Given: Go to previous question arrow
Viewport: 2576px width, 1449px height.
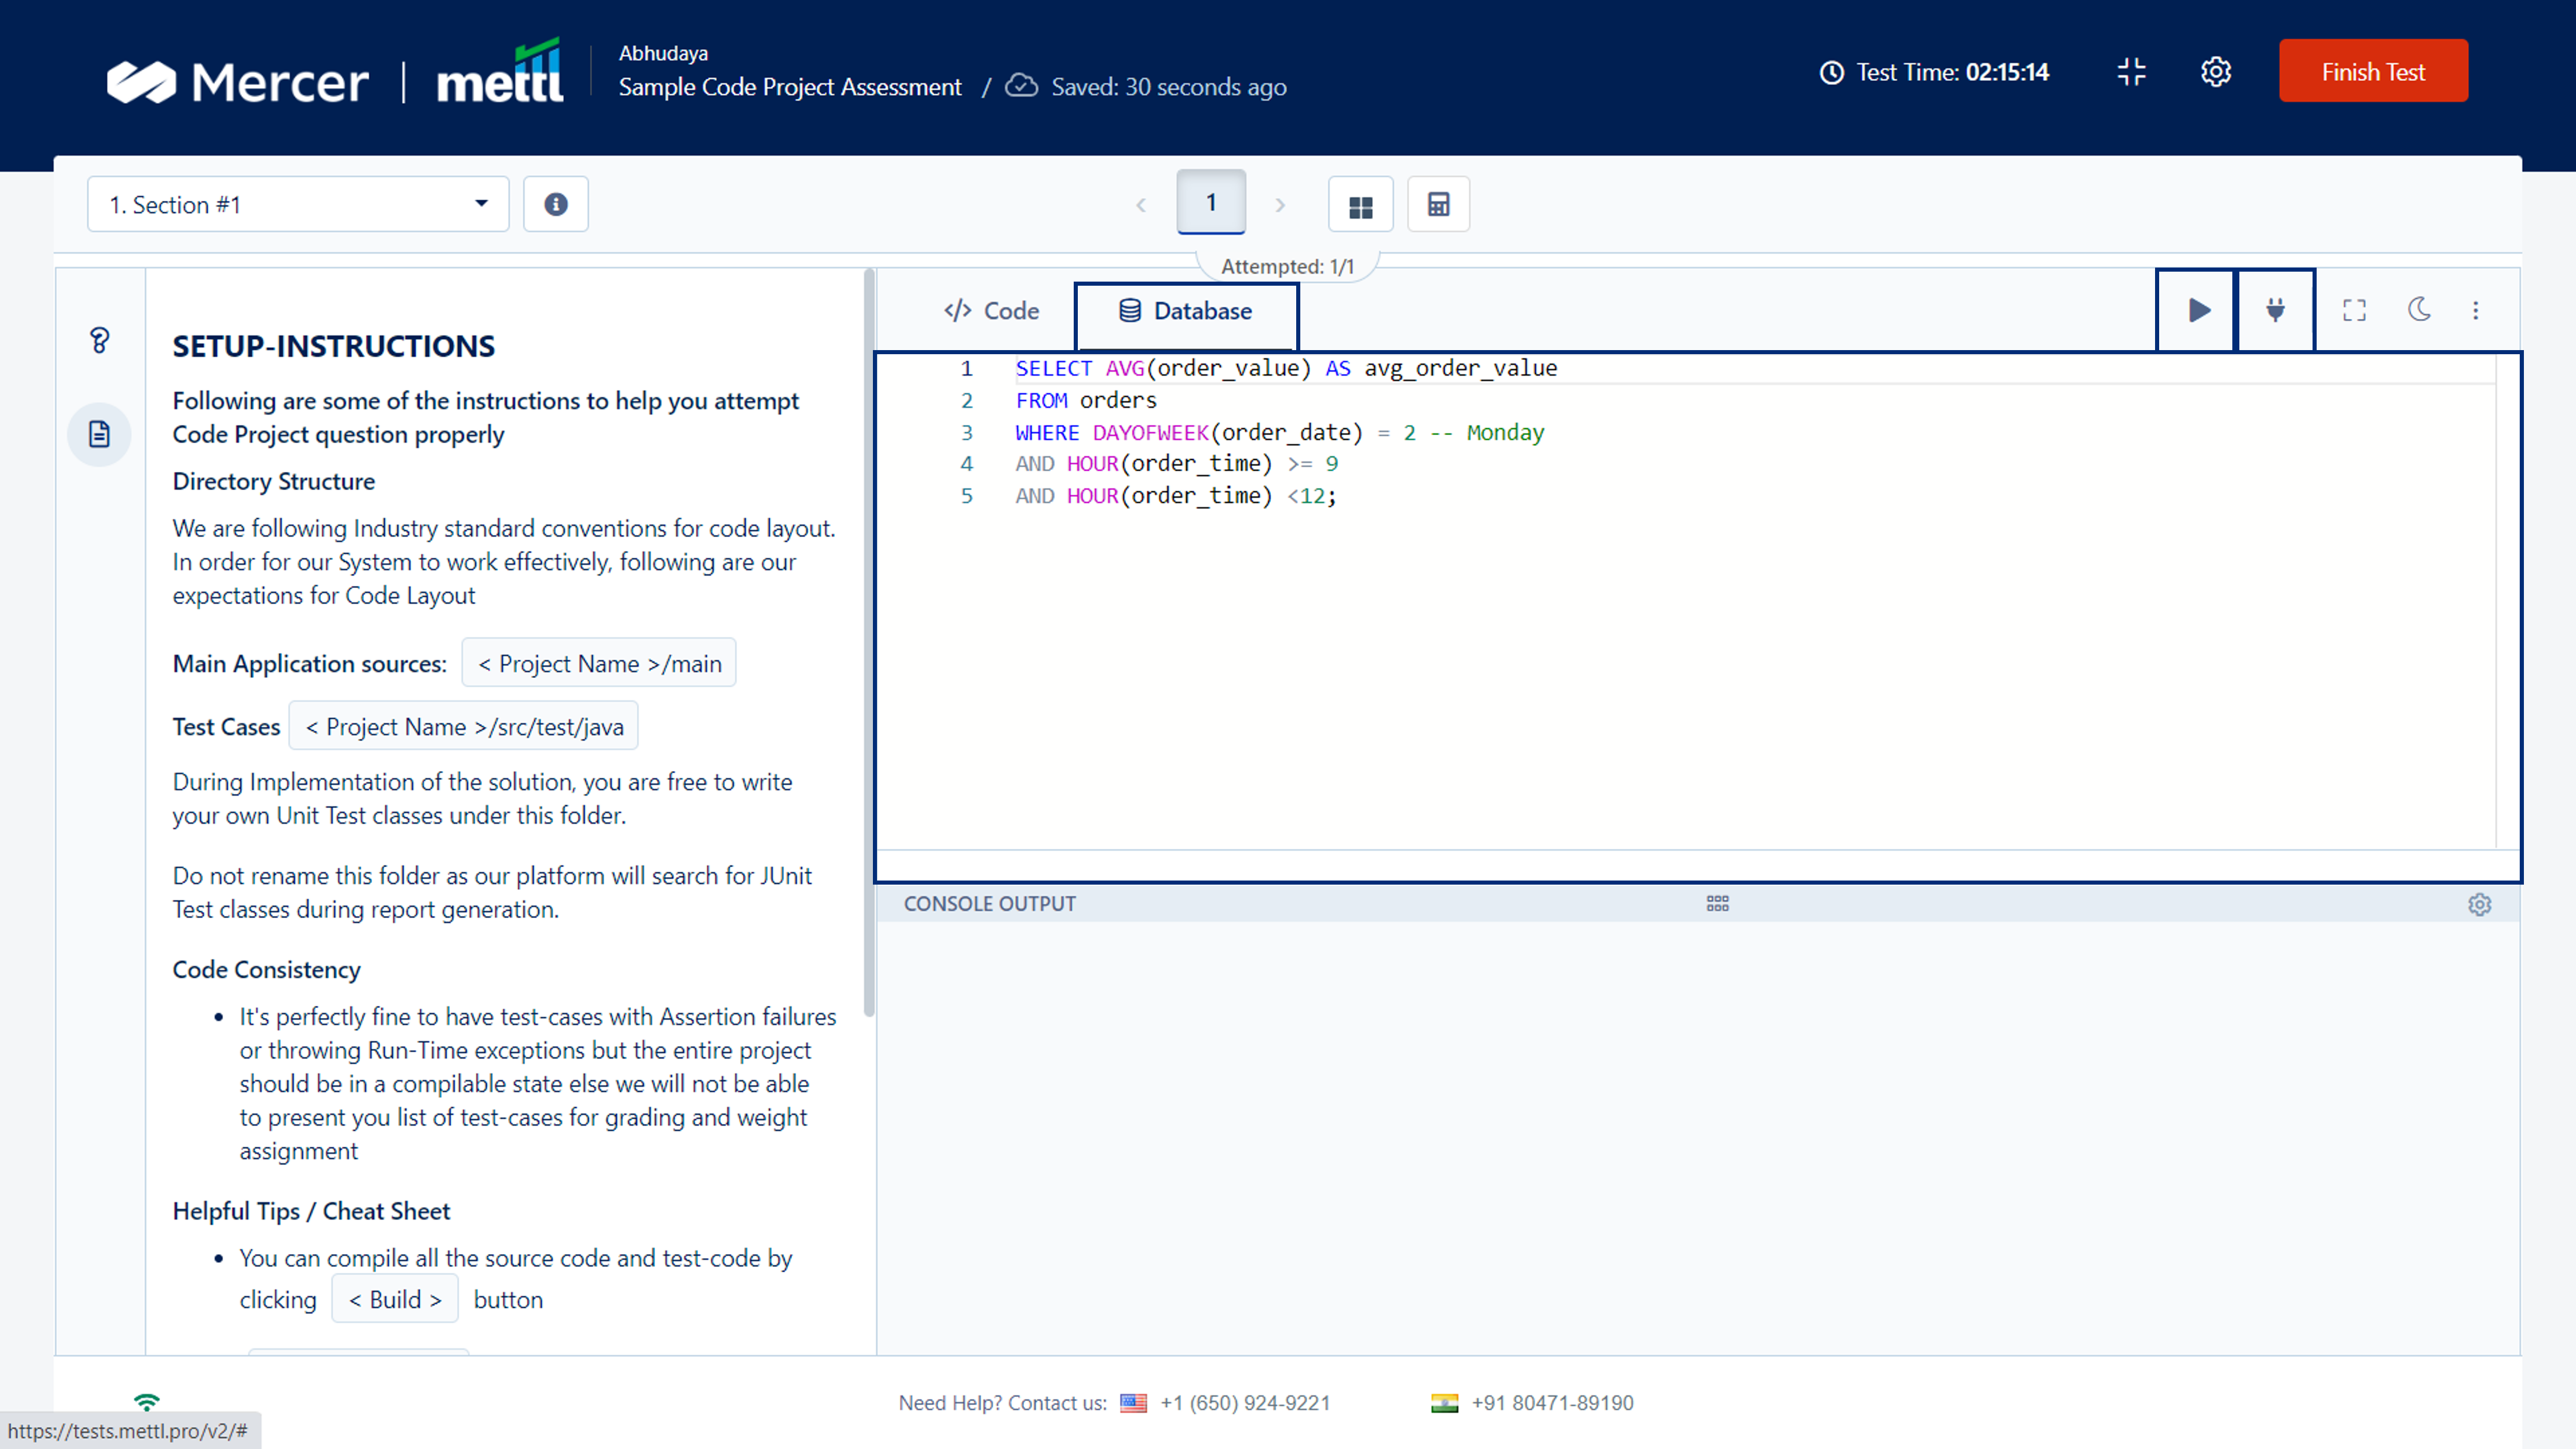Looking at the screenshot, I should pos(1140,205).
